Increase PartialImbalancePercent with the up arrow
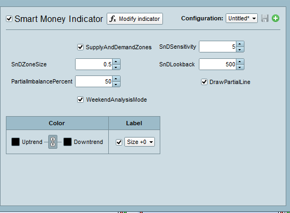The image size is (290, 213). (x=116, y=79)
